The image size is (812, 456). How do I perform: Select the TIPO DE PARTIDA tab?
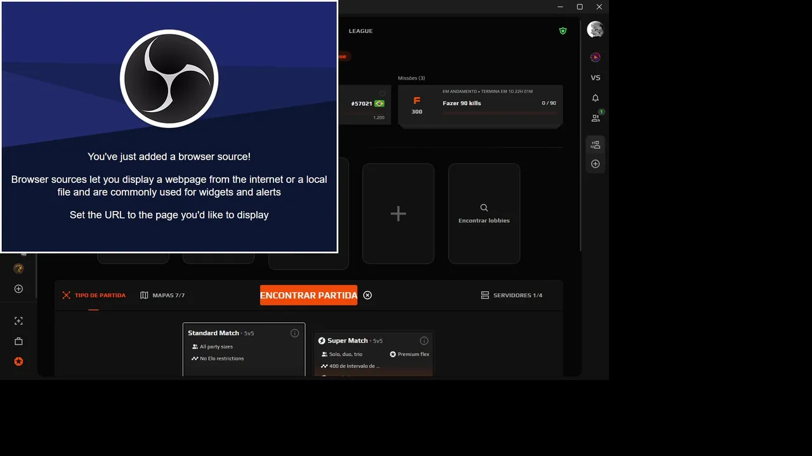tap(94, 295)
